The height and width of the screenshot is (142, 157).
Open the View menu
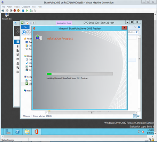(x=34, y=7)
